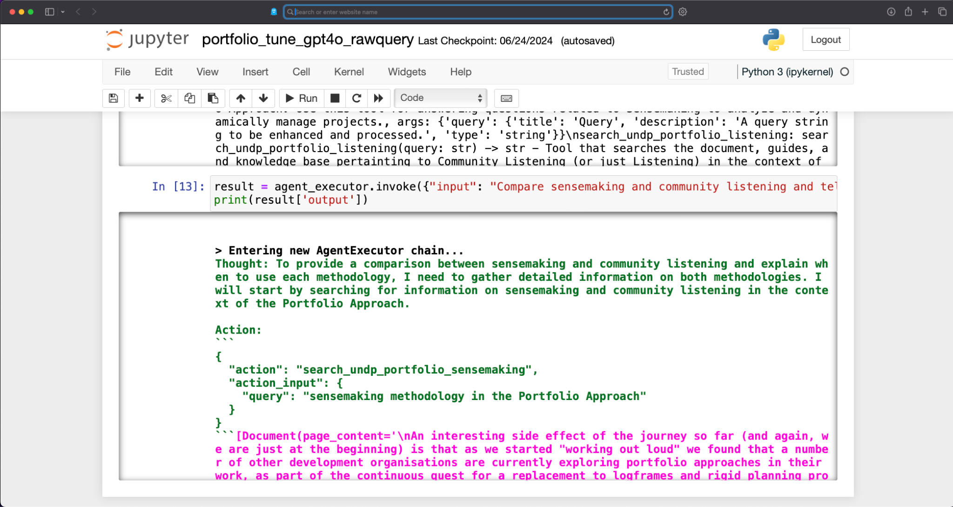
Task: Paste cells below using the clipboard icon
Action: [x=213, y=98]
